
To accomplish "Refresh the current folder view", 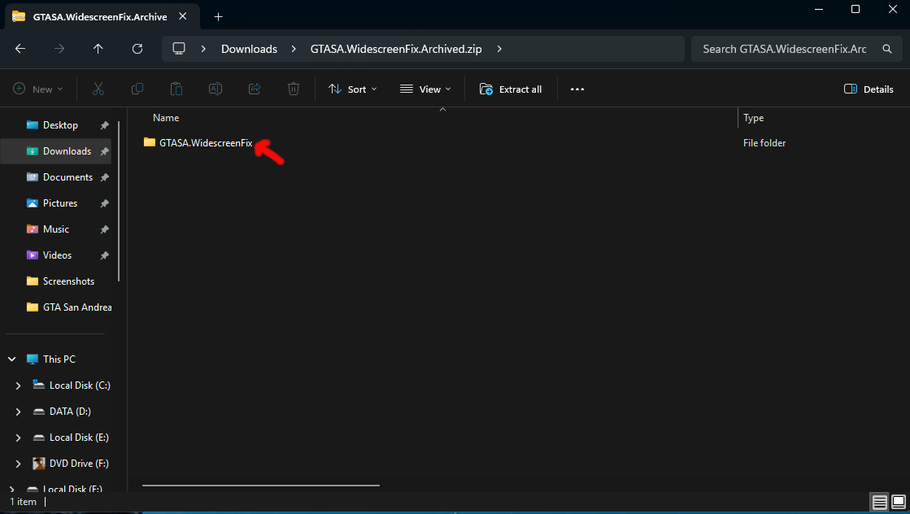I will coord(137,49).
